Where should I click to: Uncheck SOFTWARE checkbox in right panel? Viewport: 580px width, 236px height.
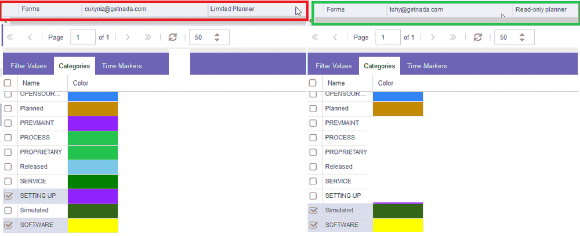tap(313, 224)
